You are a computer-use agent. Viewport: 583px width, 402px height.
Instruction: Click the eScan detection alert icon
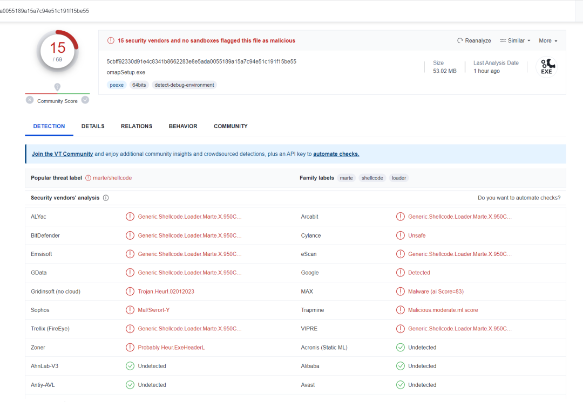point(400,254)
